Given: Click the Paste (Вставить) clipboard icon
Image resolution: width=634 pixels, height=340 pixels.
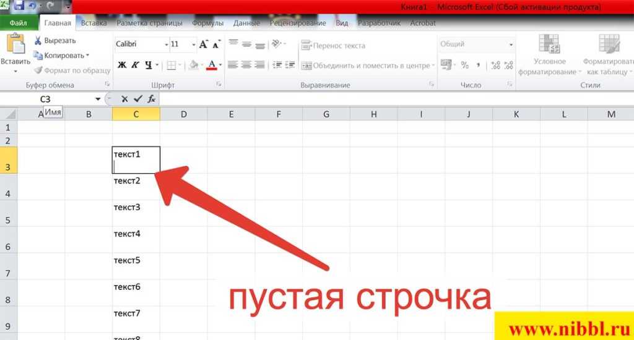Looking at the screenshot, I should pos(15,45).
